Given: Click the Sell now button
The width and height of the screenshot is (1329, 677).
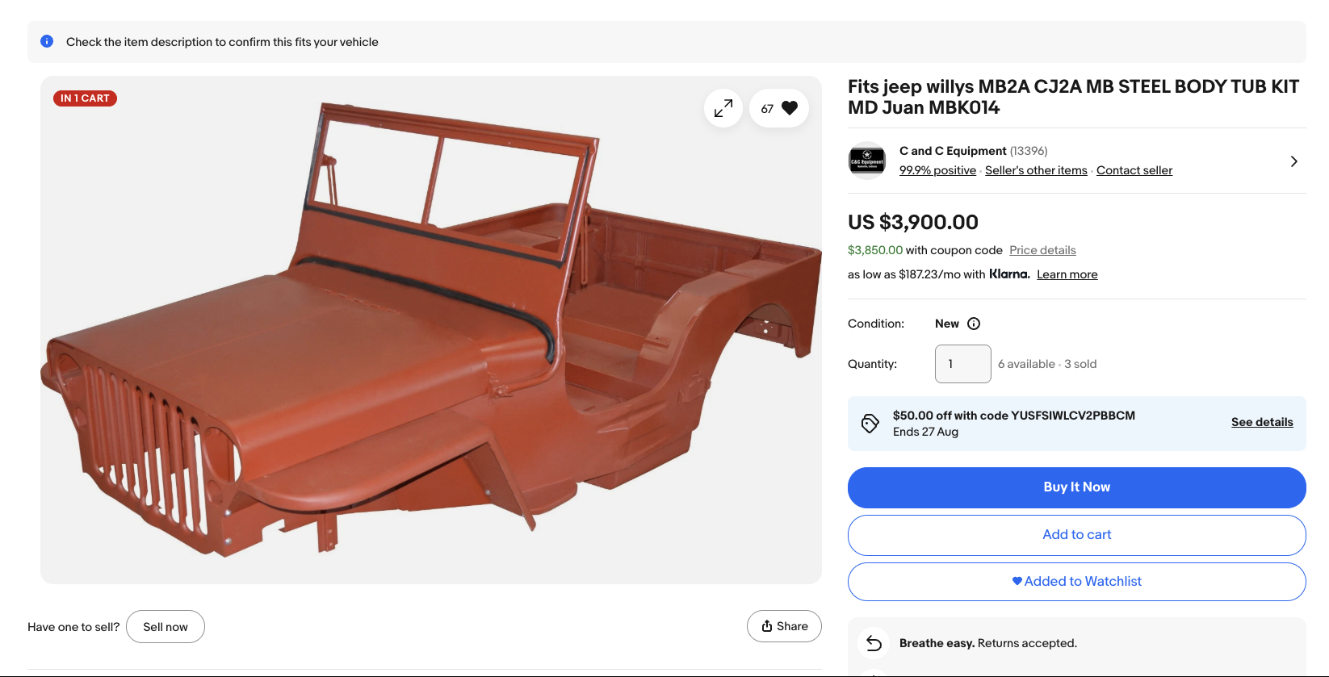Looking at the screenshot, I should click(x=166, y=627).
